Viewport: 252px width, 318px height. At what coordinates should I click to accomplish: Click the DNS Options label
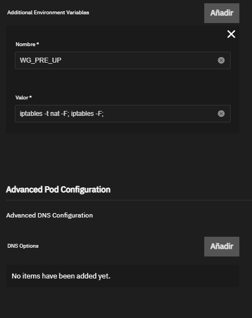tap(23, 246)
